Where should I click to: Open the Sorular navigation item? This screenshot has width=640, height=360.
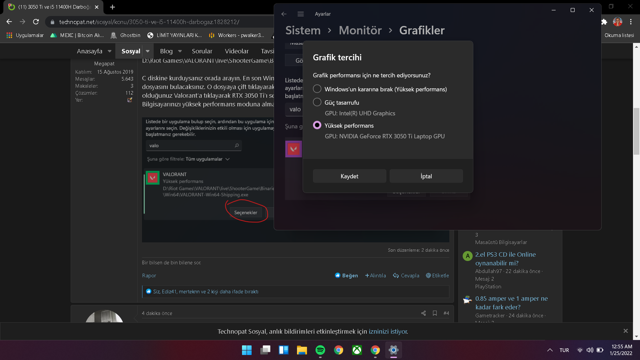[202, 51]
